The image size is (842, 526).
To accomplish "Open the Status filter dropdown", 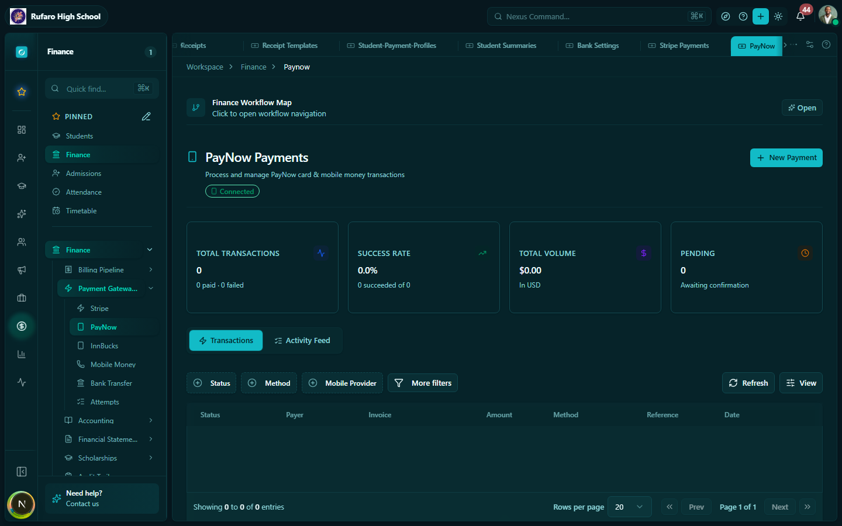I will point(212,383).
